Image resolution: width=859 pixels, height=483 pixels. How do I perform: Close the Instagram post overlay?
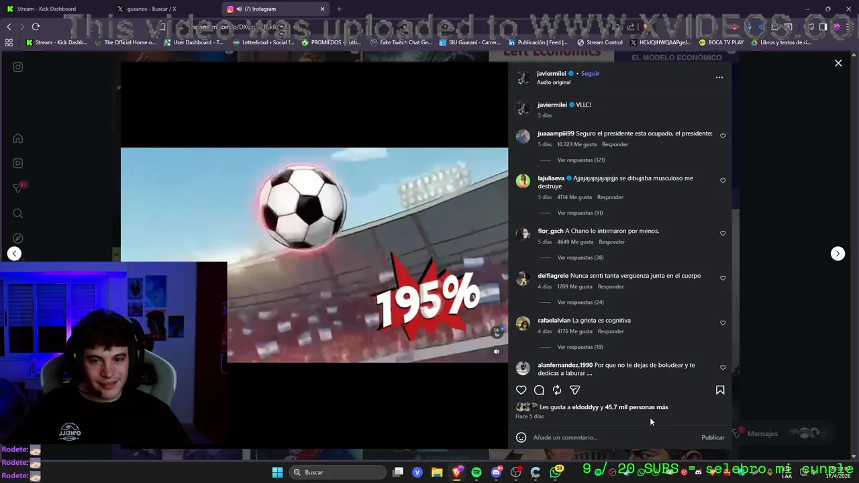[x=838, y=63]
